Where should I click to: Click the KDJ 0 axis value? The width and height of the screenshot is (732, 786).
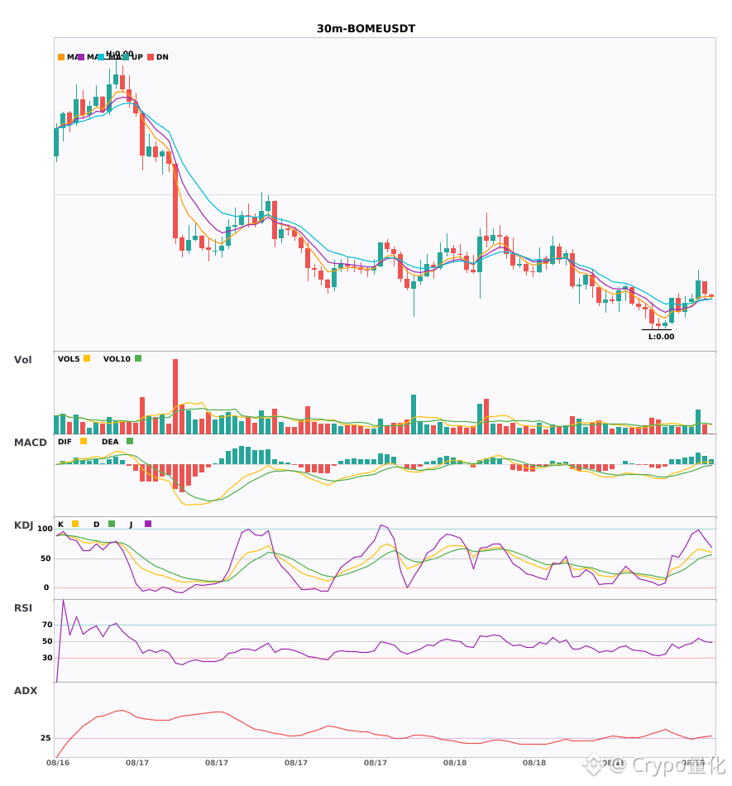tap(46, 587)
